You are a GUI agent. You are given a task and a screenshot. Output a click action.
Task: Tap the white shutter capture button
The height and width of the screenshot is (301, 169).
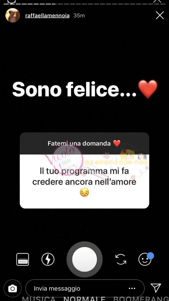tap(84, 259)
